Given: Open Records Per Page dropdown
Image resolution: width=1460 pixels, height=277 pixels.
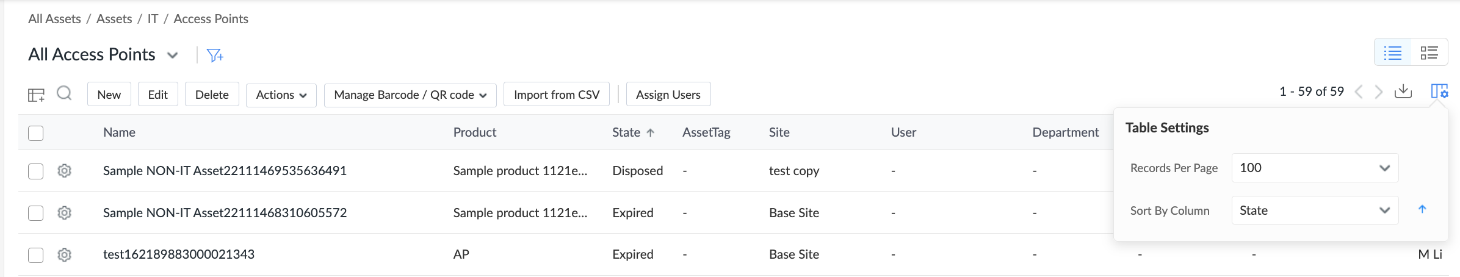Looking at the screenshot, I should coord(1315,168).
